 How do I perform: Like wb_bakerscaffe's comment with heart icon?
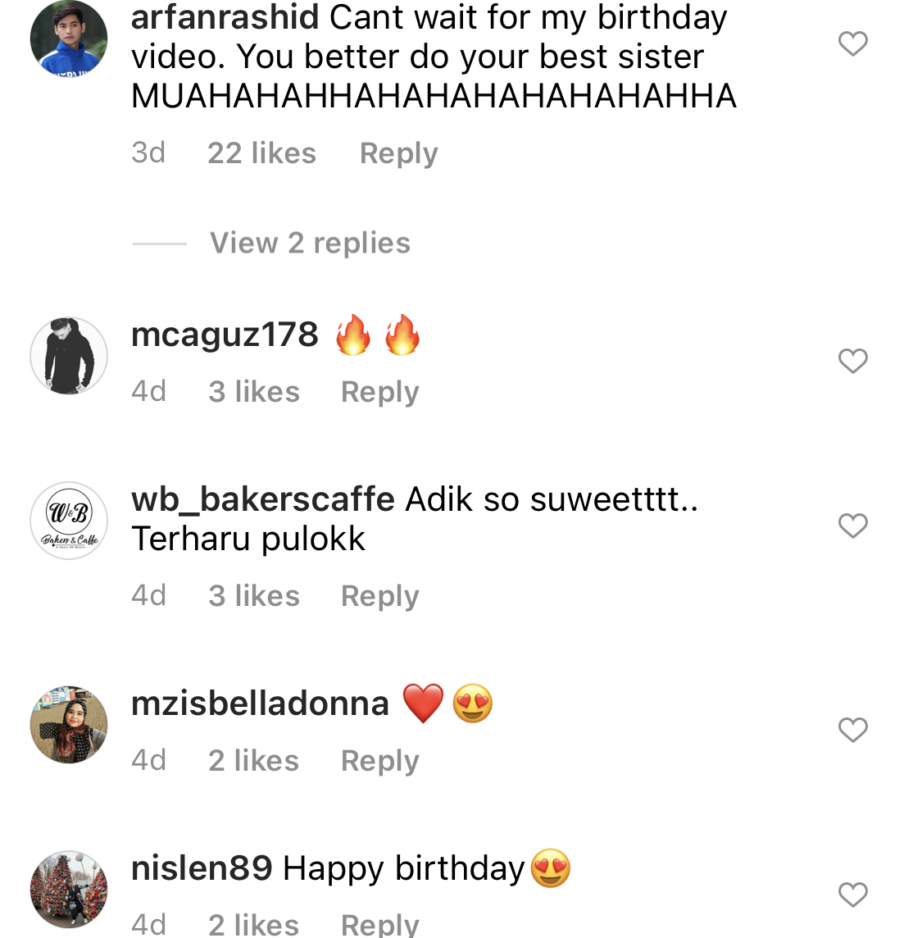click(x=852, y=526)
